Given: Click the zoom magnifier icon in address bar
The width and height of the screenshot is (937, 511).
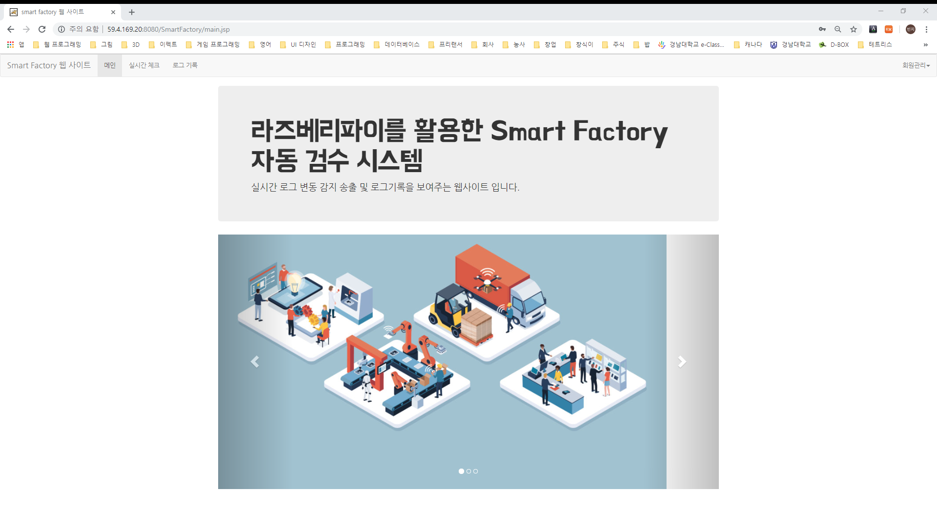Looking at the screenshot, I should point(838,29).
